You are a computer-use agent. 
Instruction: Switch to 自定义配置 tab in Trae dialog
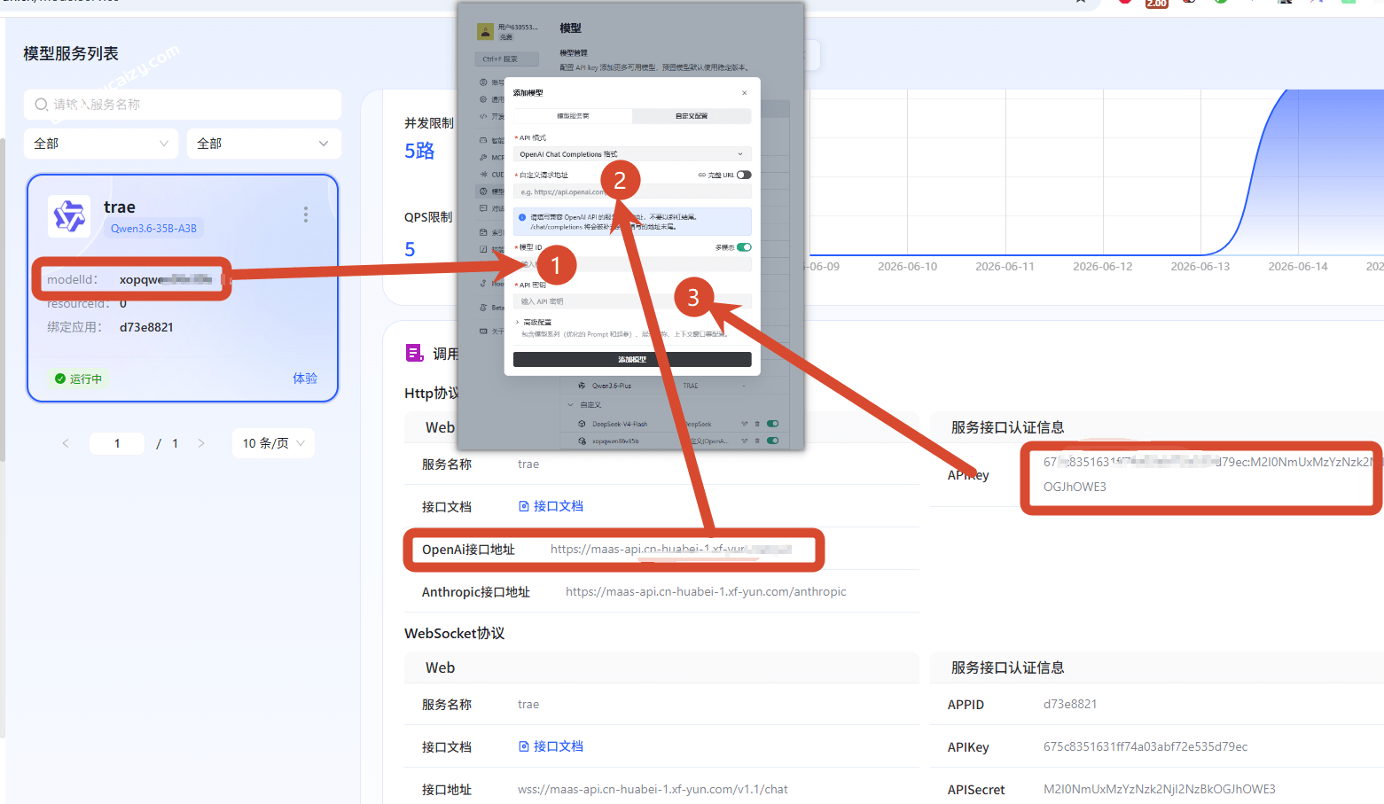point(692,116)
